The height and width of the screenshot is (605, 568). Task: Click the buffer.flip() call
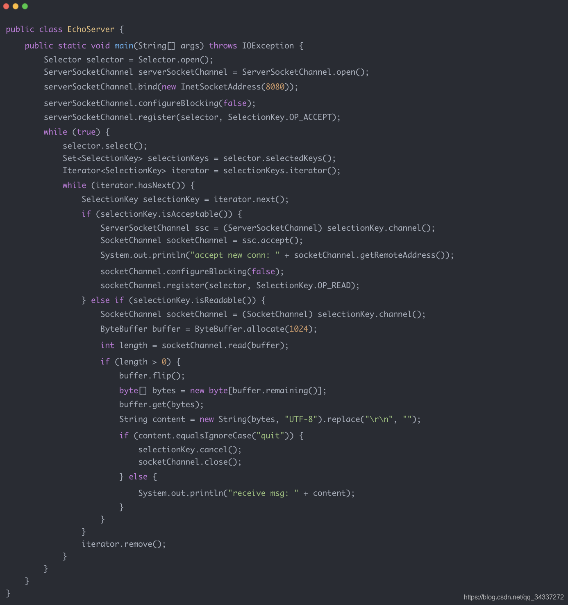click(152, 376)
